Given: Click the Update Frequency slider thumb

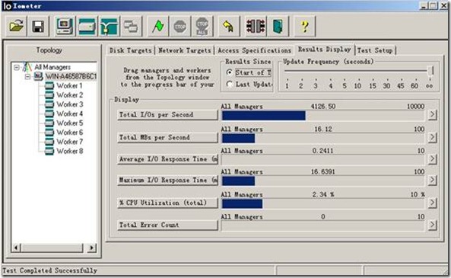Looking at the screenshot, I should tap(430, 71).
